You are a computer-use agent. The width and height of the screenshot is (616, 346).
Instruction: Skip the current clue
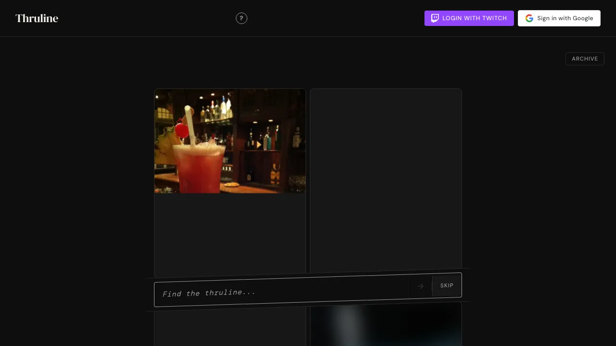[x=447, y=285]
